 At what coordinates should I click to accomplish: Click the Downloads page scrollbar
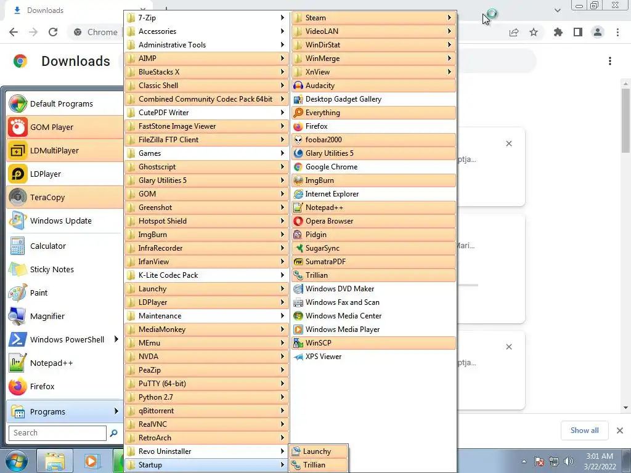click(x=625, y=121)
